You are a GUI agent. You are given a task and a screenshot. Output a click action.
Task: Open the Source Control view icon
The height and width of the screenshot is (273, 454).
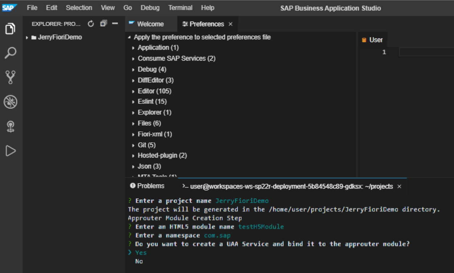tap(10, 77)
